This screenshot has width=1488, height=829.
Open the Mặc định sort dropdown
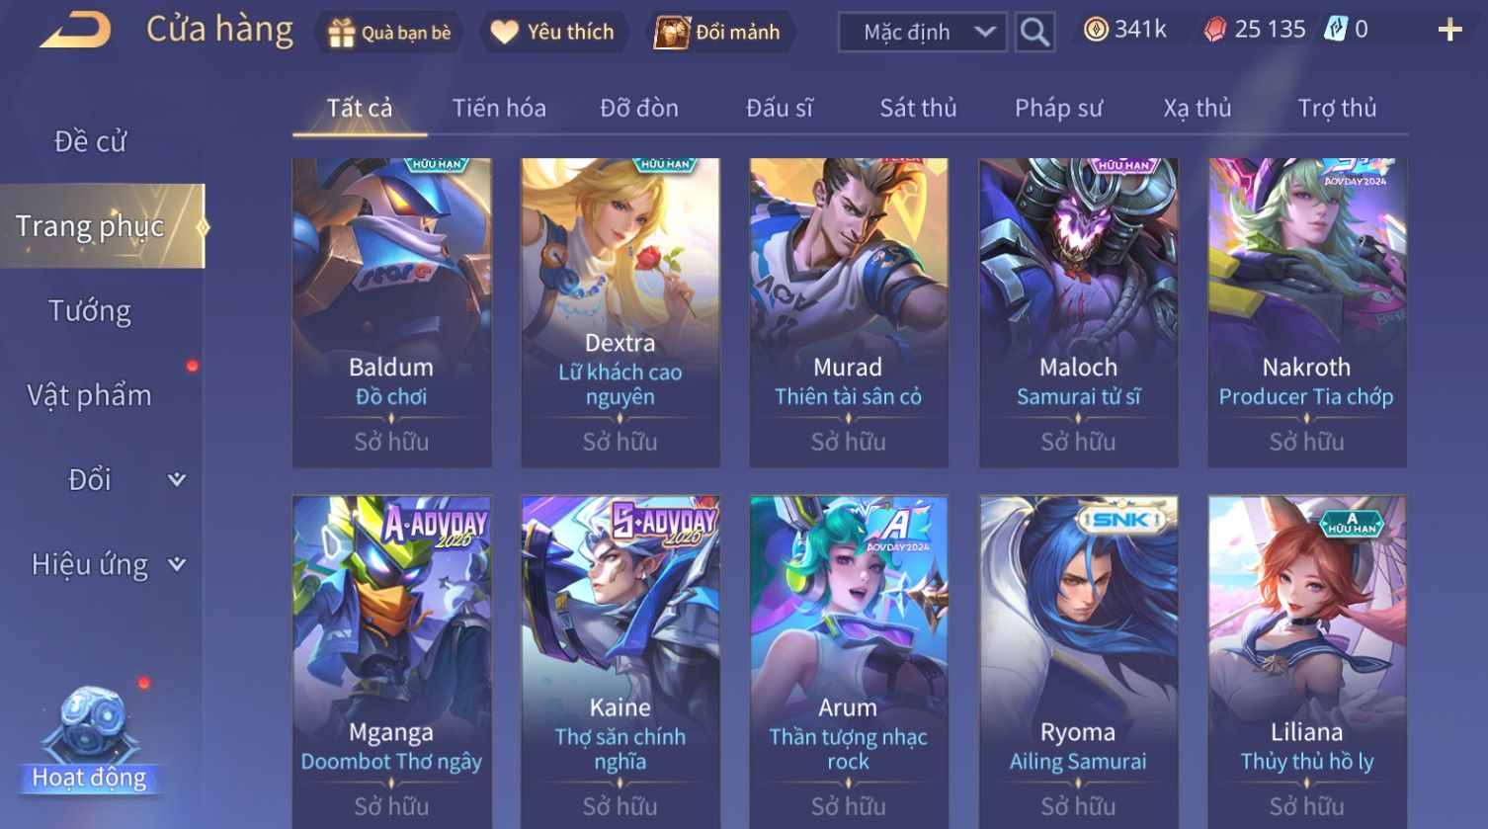[922, 32]
